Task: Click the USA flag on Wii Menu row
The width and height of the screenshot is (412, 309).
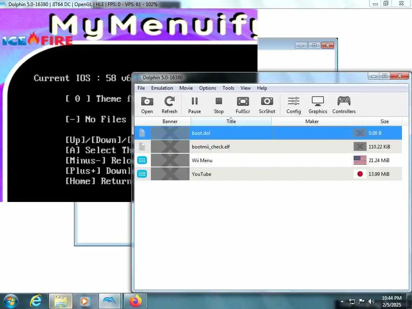Action: tap(360, 160)
